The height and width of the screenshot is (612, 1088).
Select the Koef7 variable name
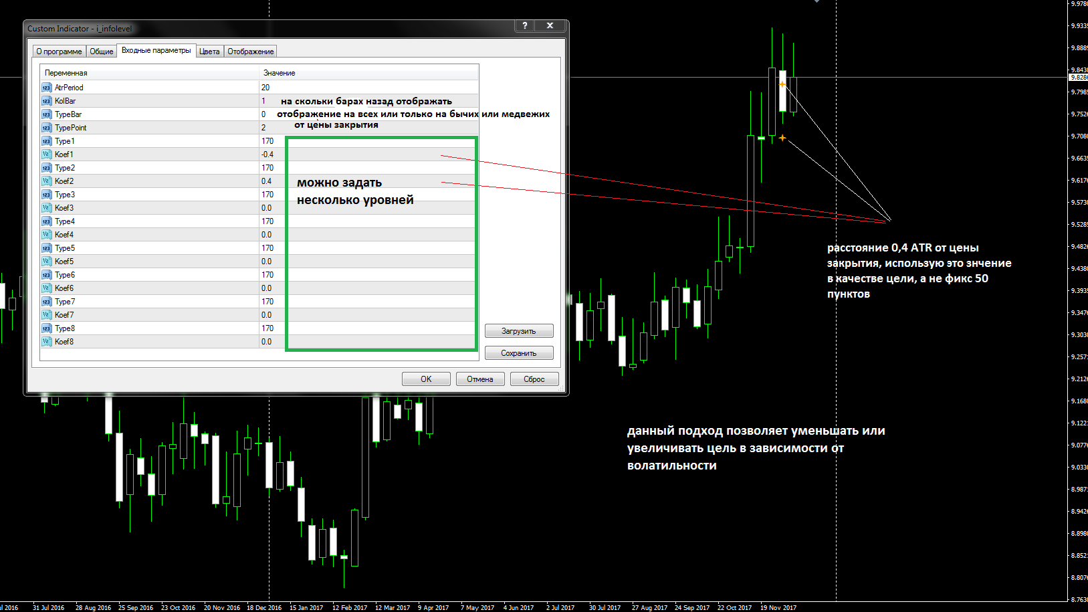(64, 315)
